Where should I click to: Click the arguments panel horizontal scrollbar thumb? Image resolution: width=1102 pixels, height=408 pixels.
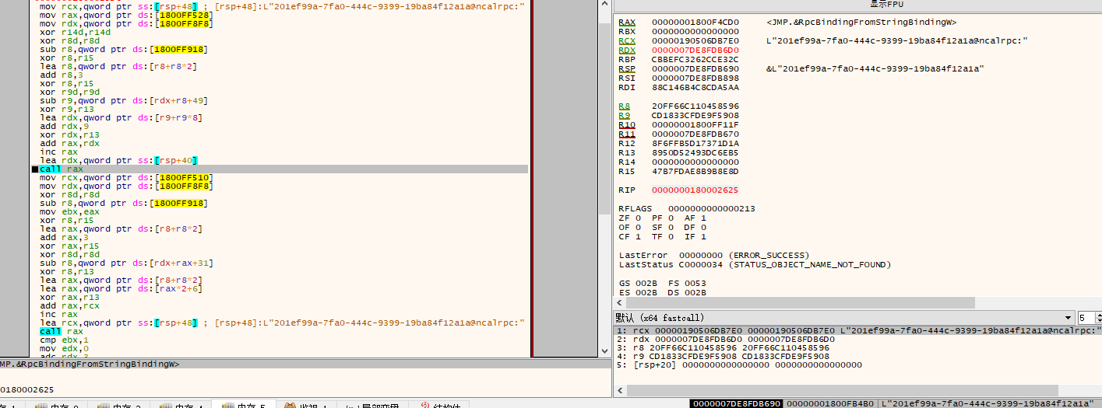pos(842,389)
